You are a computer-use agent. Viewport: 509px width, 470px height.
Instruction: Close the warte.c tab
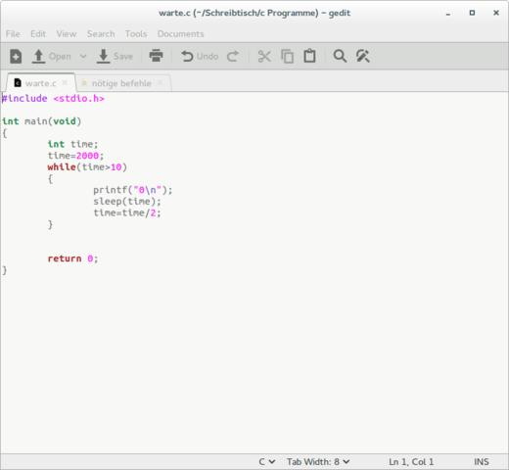(x=65, y=83)
